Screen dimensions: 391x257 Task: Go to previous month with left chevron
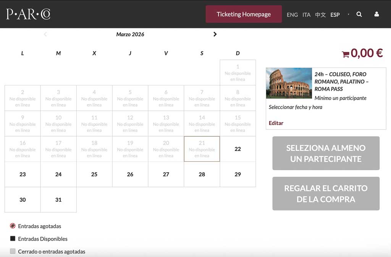click(45, 34)
